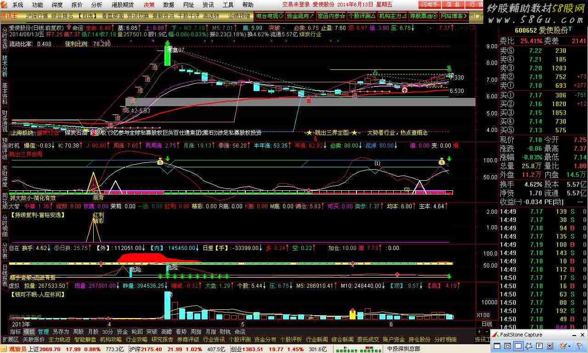Image resolution: width=588 pixels, height=353 pixels.
Task: Select the 模板 tab below chart
Action: (29, 331)
